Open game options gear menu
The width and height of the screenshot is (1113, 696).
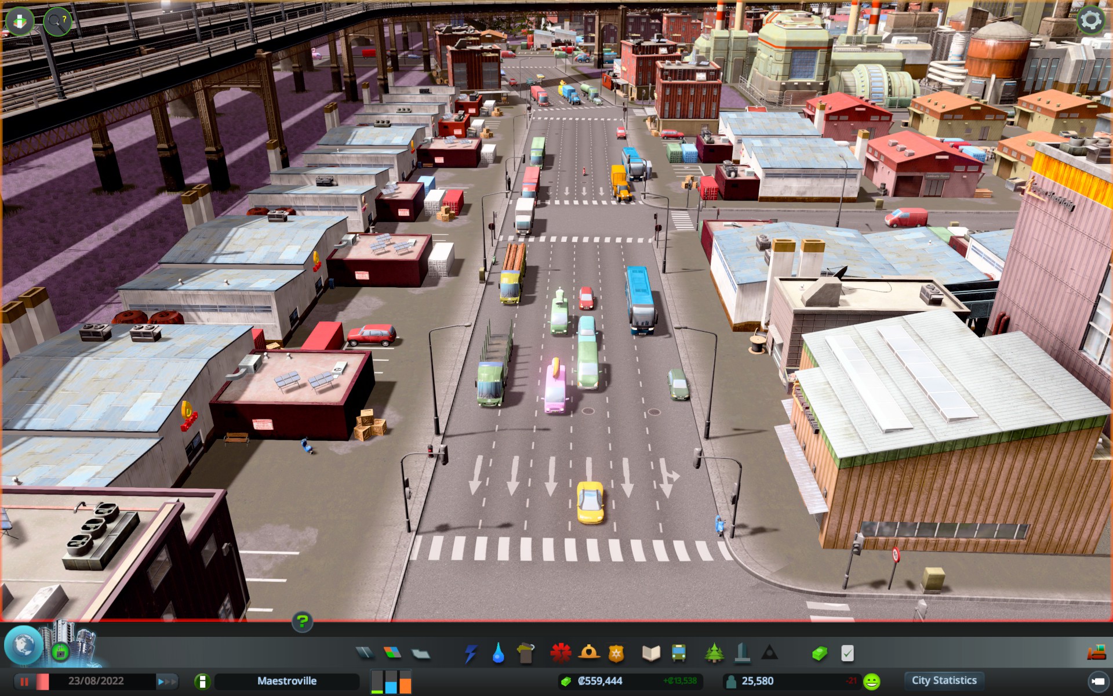point(1090,20)
